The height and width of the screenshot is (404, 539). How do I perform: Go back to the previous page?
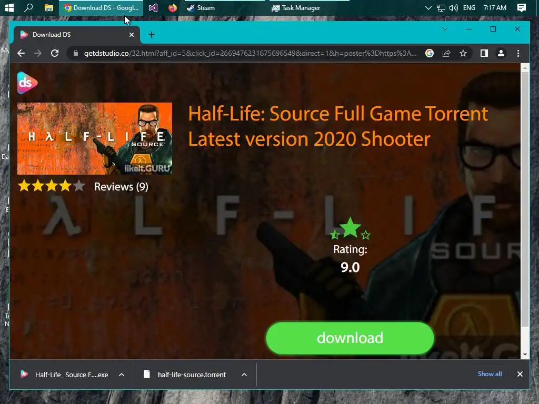pyautogui.click(x=21, y=53)
